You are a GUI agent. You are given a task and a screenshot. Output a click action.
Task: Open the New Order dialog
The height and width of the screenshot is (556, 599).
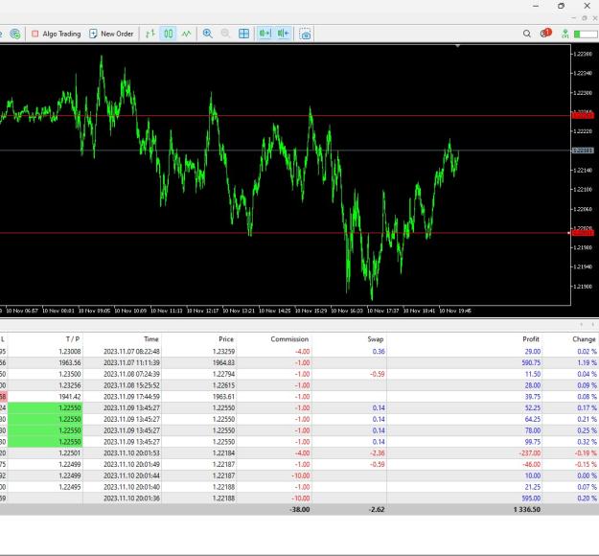point(111,34)
